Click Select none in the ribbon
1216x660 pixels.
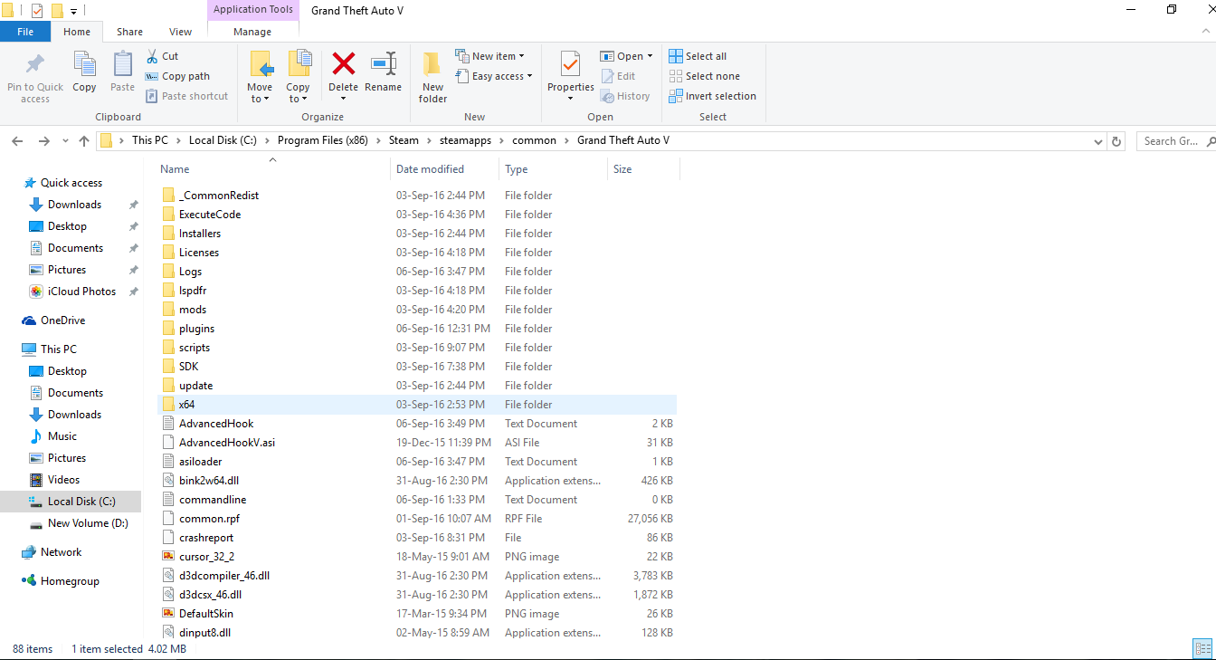704,76
